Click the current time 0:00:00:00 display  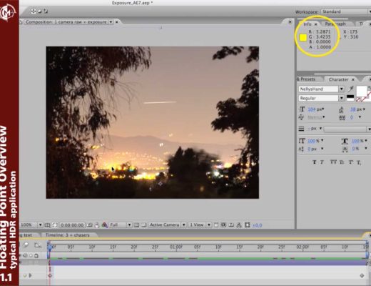click(x=72, y=225)
